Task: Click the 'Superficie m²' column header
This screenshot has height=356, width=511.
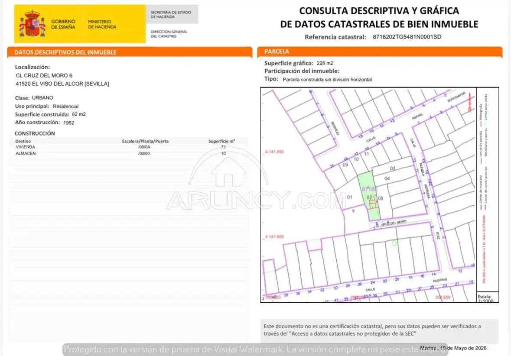Action: [x=221, y=141]
